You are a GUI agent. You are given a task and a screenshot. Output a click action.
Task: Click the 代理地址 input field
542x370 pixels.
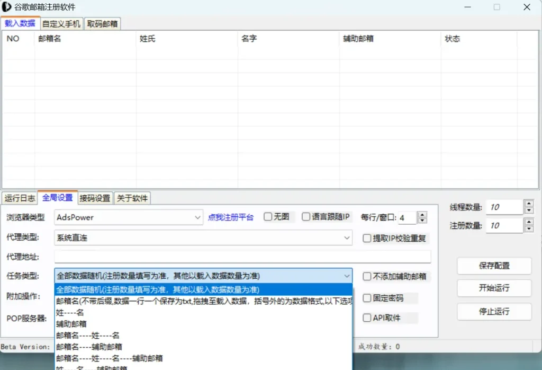(242, 257)
